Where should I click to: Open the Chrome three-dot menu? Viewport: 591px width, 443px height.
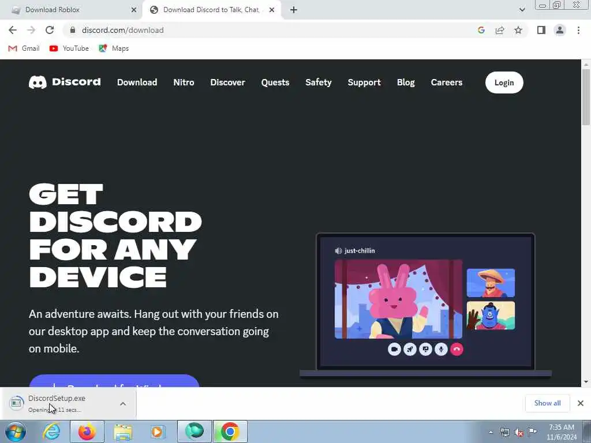(578, 30)
